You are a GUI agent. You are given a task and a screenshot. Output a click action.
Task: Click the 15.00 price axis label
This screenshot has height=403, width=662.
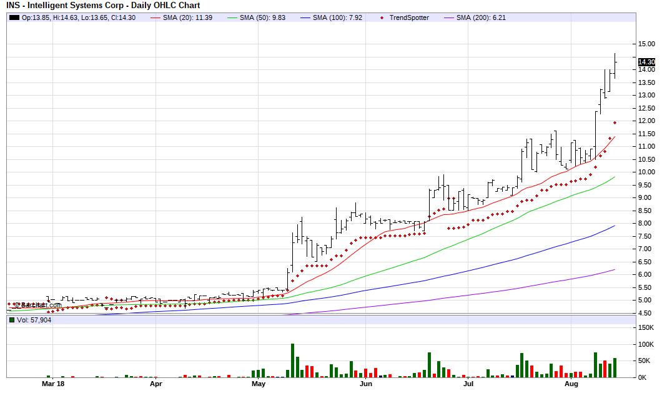pos(646,44)
